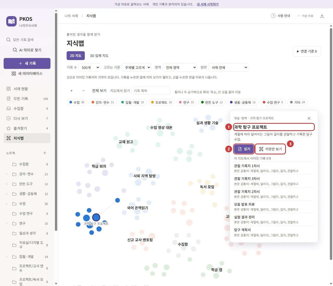Go to 나의 서재 breadcrumb
The height and width of the screenshot is (286, 333).
71,16
